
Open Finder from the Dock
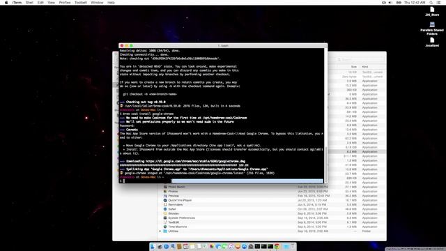pyautogui.click(x=153, y=246)
